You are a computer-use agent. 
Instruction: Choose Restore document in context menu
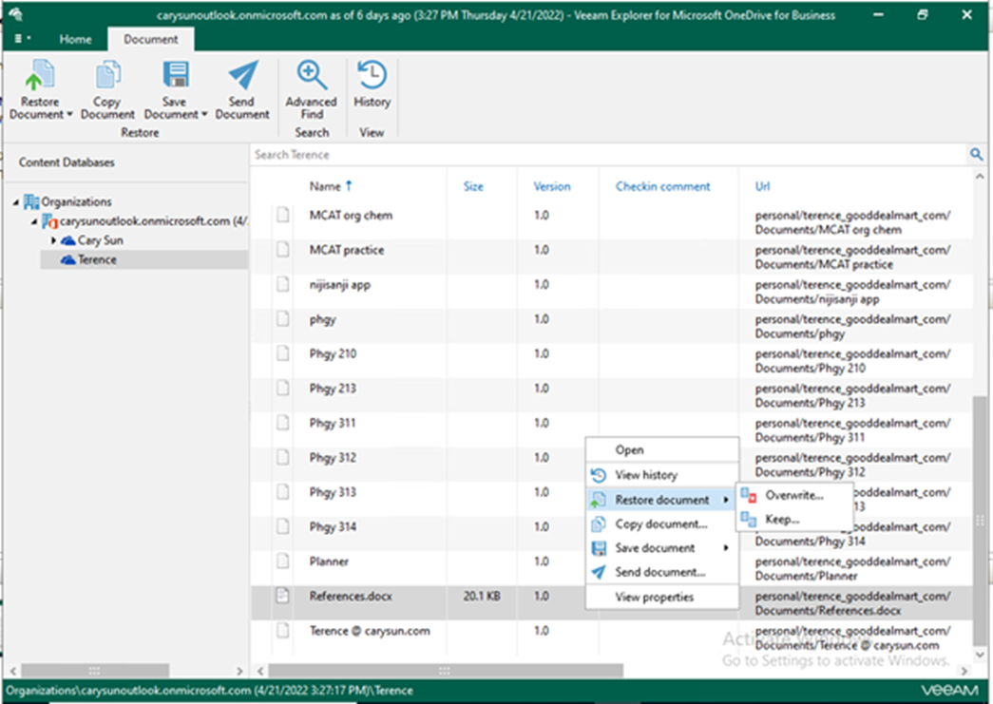(661, 500)
